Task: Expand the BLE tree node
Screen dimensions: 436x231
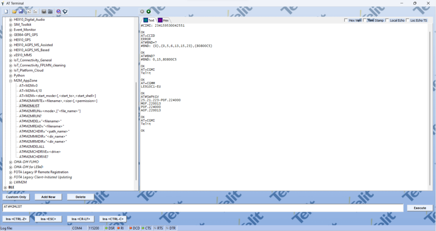Action: tap(5, 187)
